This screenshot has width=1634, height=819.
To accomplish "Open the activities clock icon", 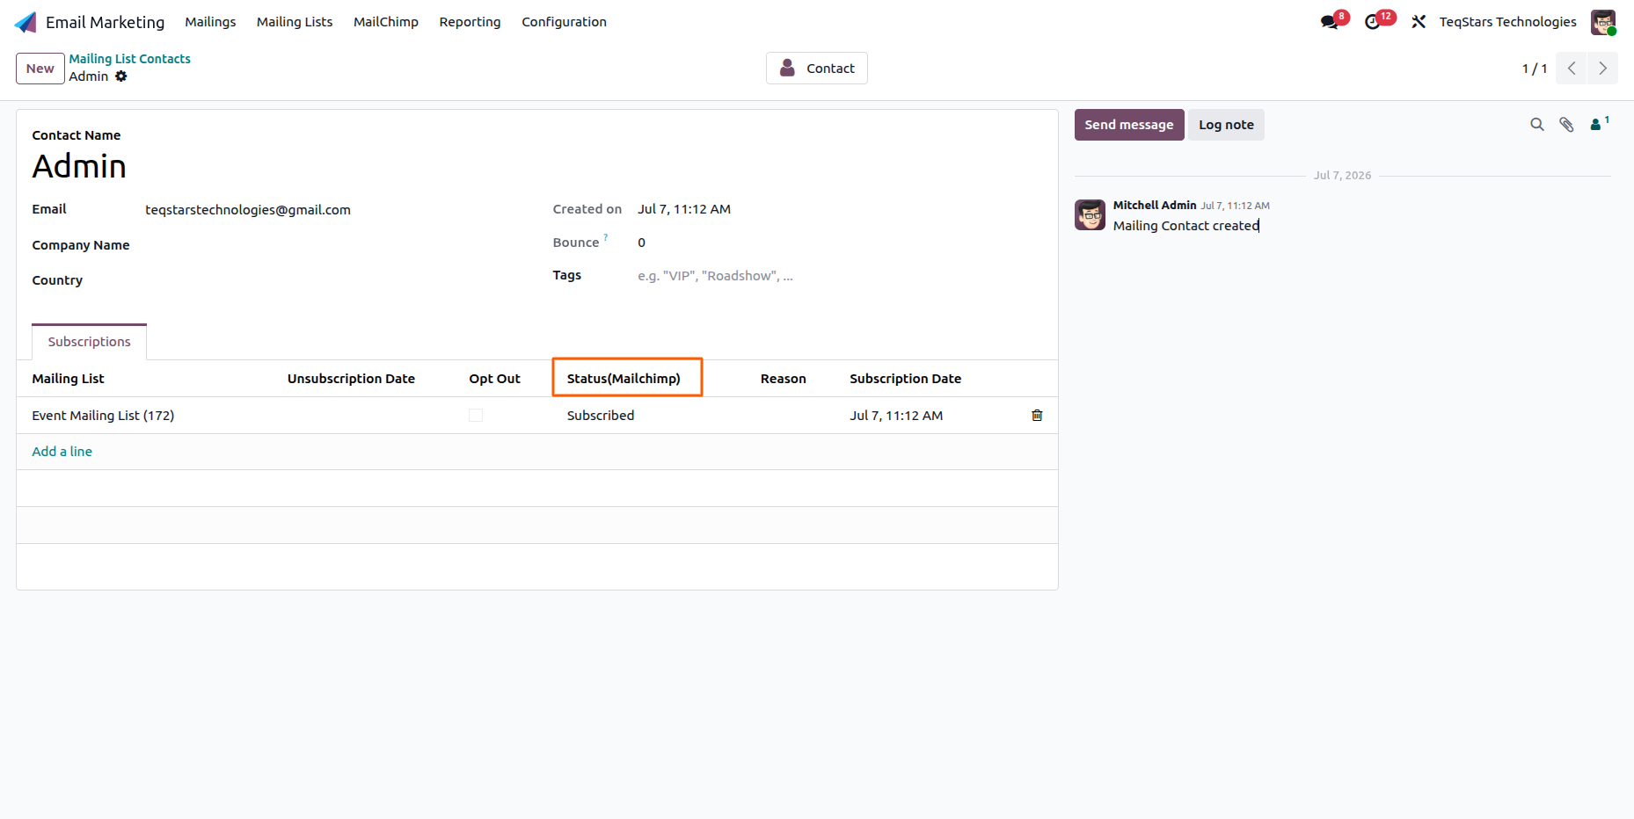I will pos(1373,22).
